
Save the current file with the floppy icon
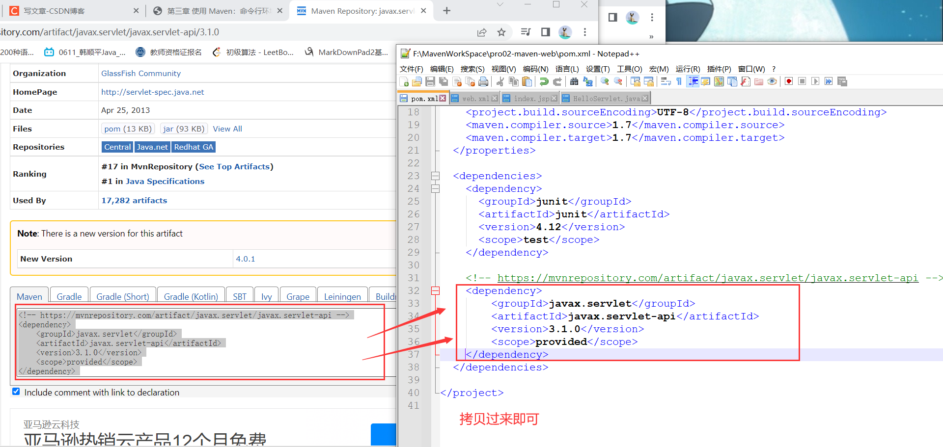(x=430, y=81)
